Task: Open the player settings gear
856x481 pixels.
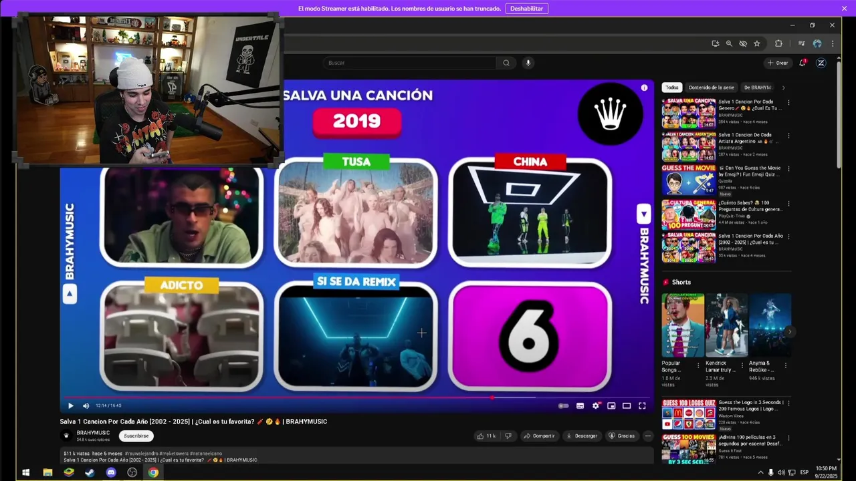Action: (x=596, y=406)
